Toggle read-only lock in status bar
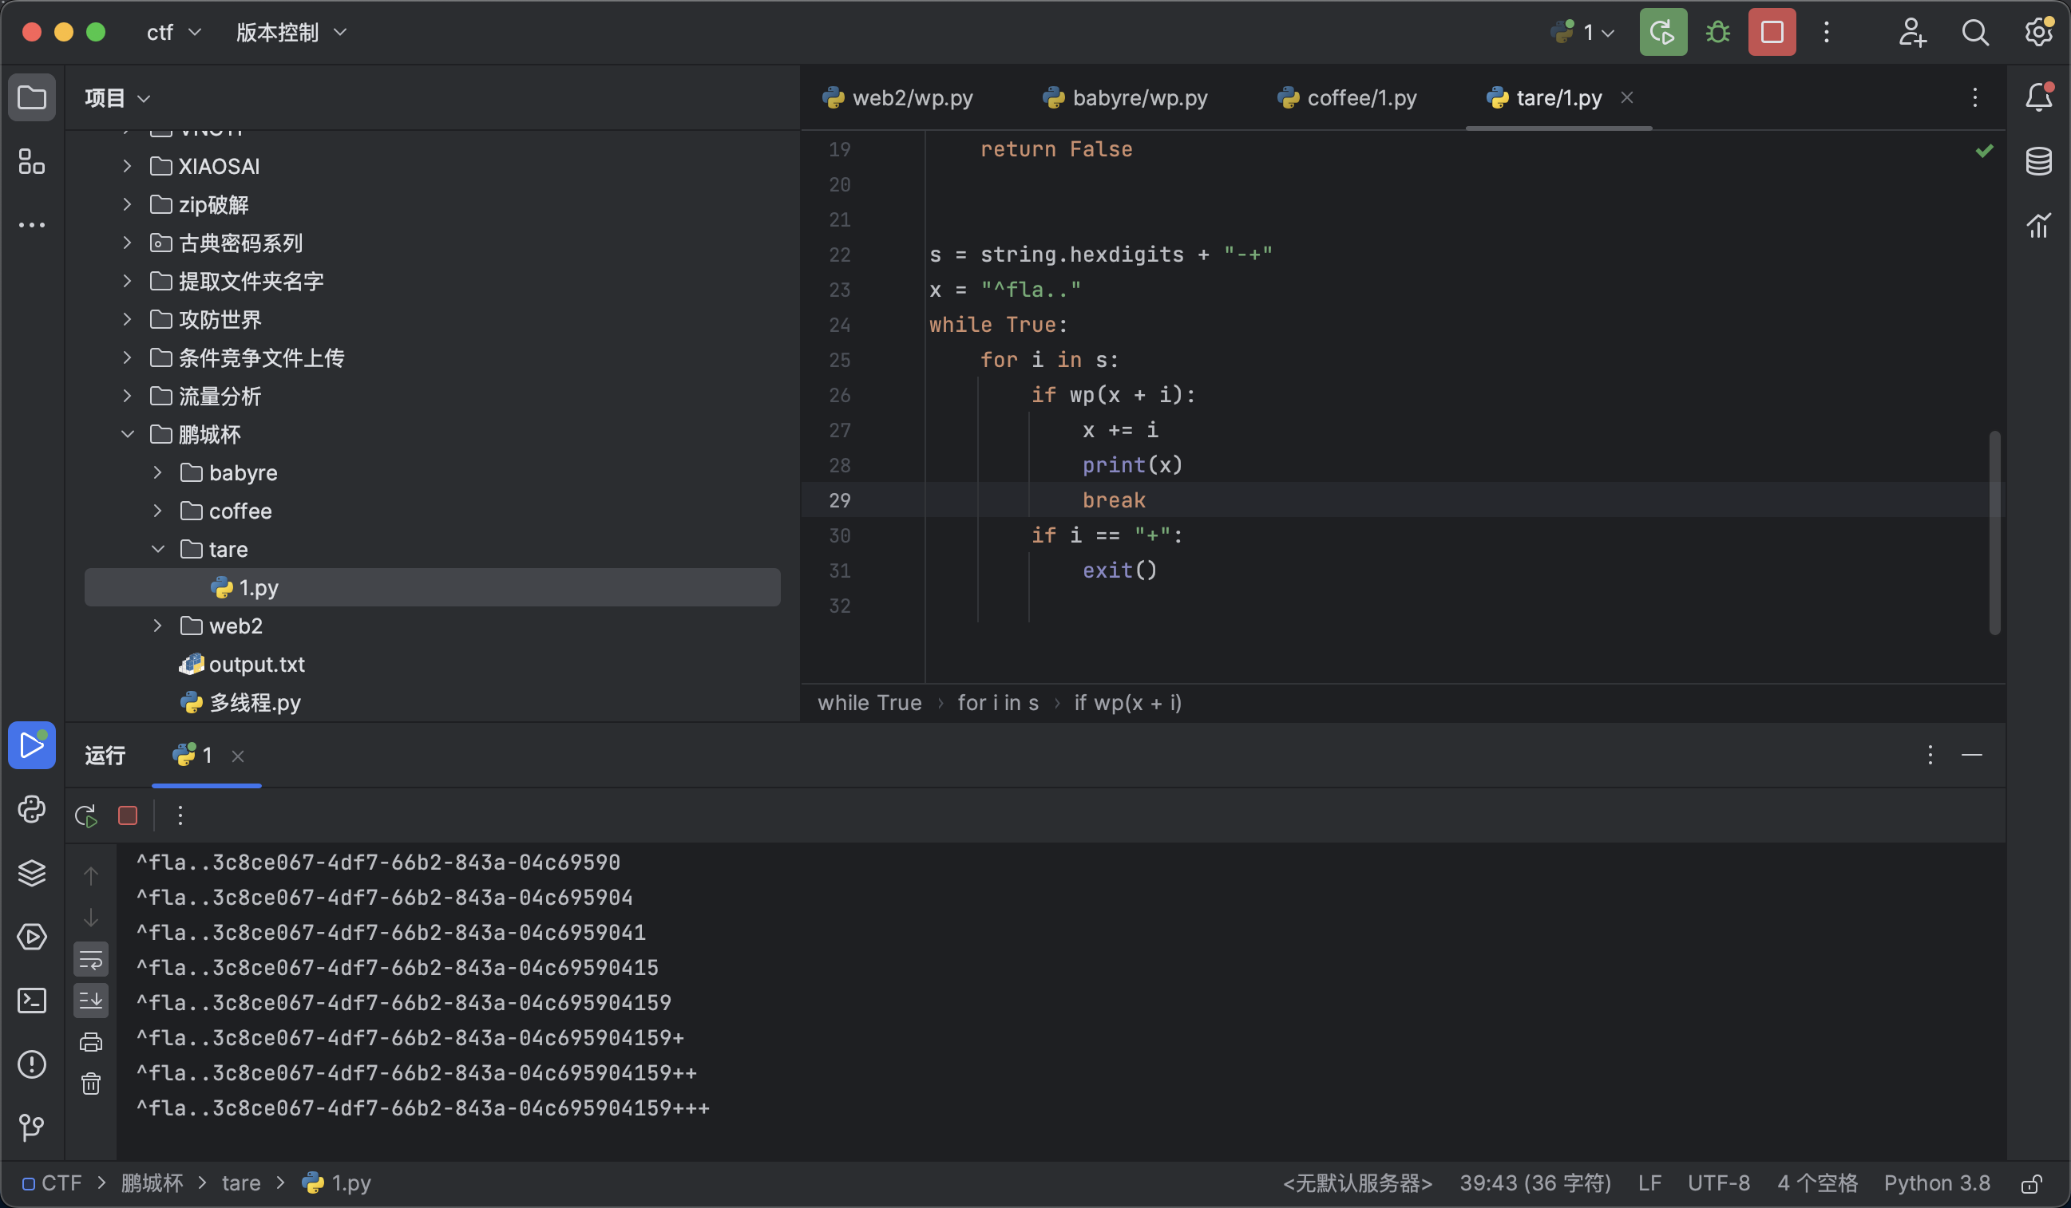 [x=2032, y=1183]
